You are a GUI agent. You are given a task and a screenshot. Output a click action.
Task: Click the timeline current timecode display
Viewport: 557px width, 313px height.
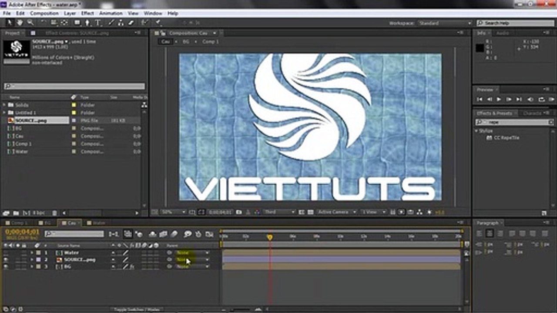[22, 232]
